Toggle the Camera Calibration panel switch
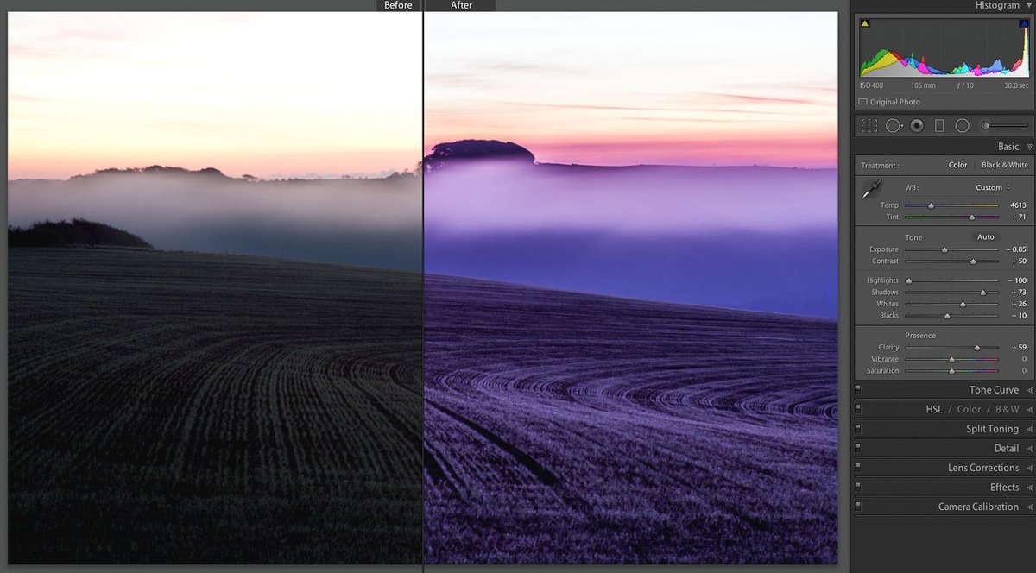The image size is (1036, 573). point(857,507)
